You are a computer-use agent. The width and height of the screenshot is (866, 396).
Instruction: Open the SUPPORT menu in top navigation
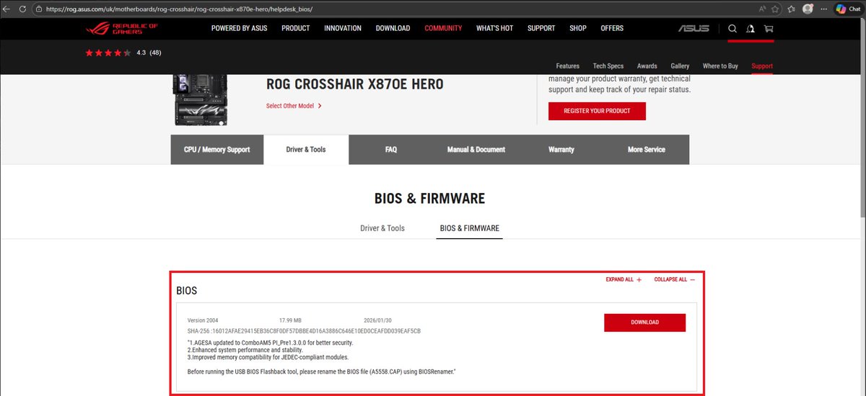541,28
